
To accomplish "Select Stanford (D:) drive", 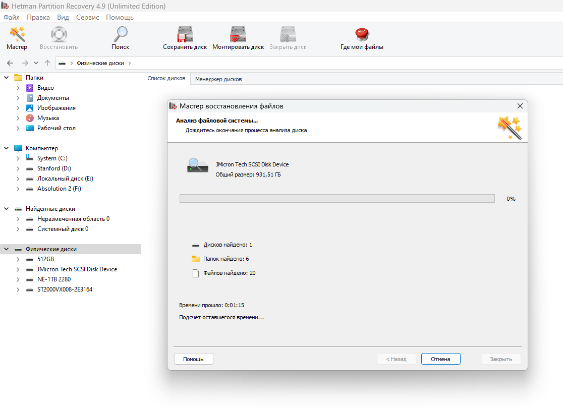I will 54,168.
